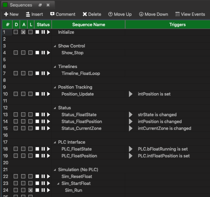Click trigger arrow for intCurrentZone is changed
Image resolution: width=210 pixels, height=197 pixels.
pos(130,128)
